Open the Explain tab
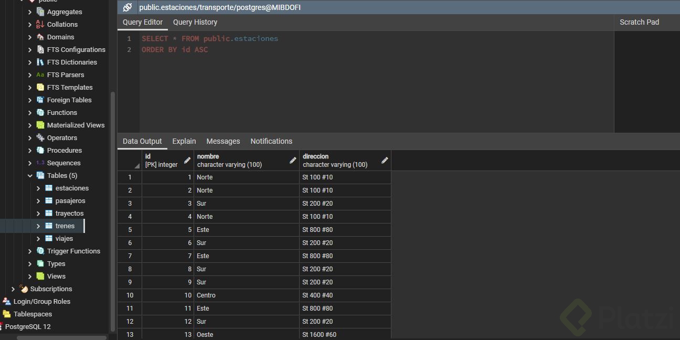 (184, 141)
